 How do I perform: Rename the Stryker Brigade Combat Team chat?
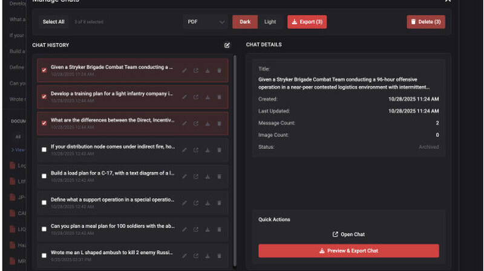point(185,70)
